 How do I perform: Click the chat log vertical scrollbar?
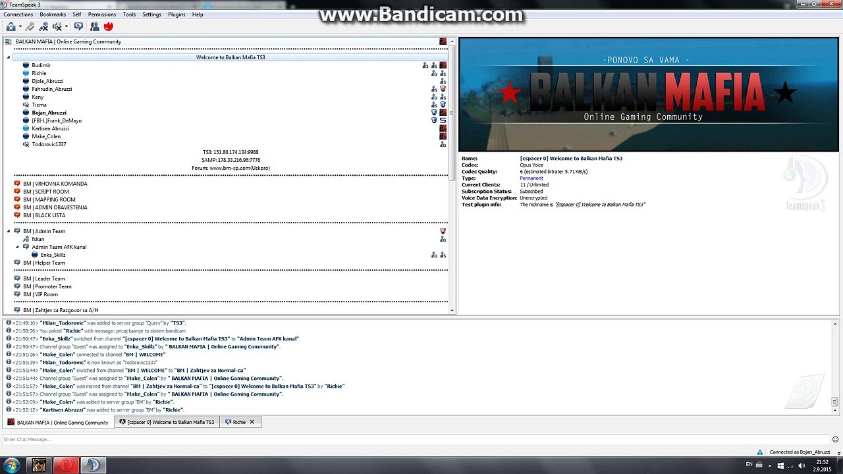835,366
